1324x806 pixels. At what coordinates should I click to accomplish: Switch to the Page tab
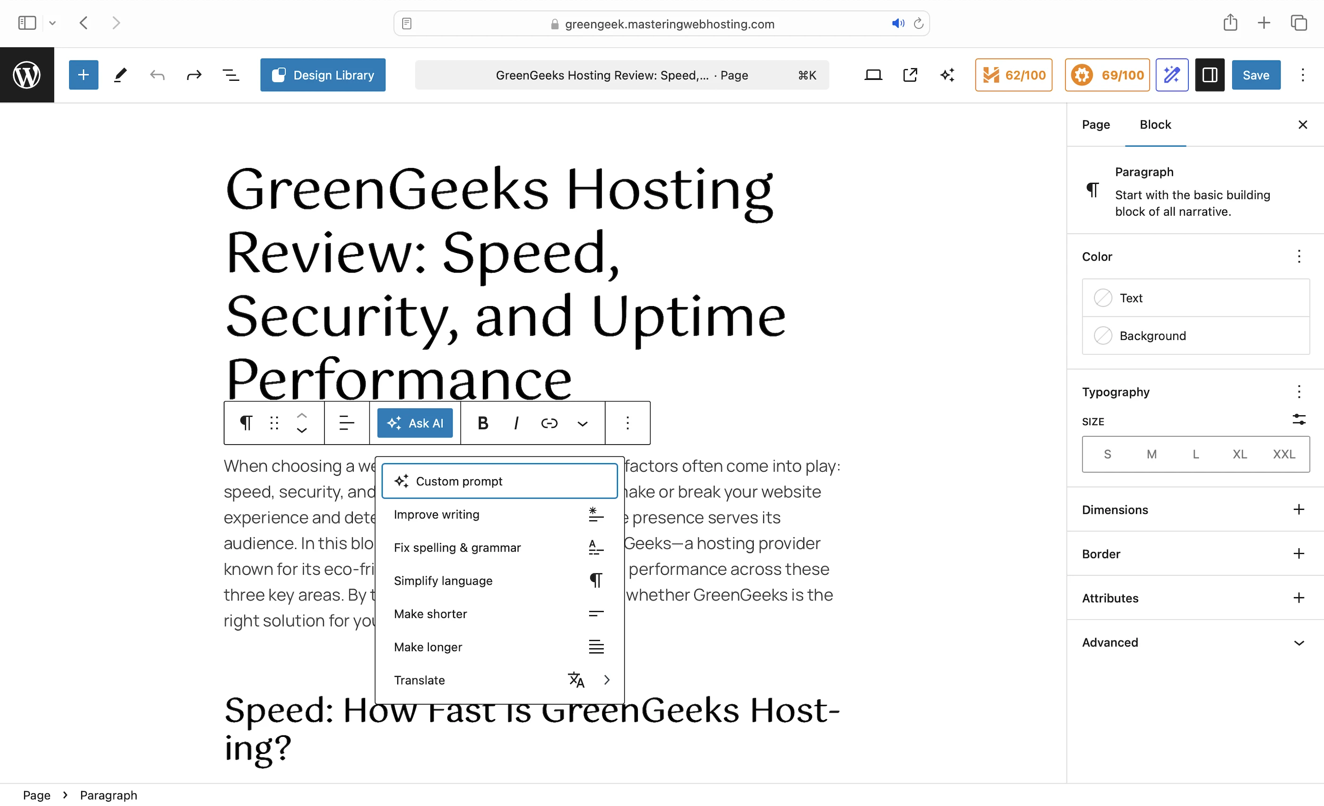(x=1096, y=125)
